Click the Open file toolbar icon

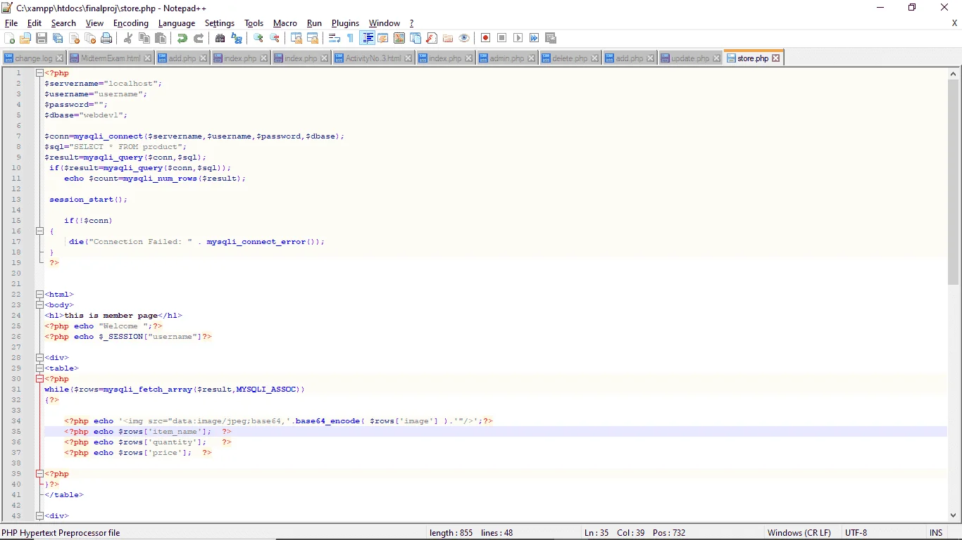[x=25, y=38]
